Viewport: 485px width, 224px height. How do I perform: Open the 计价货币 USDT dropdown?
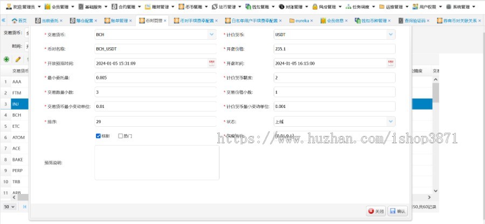coord(391,34)
